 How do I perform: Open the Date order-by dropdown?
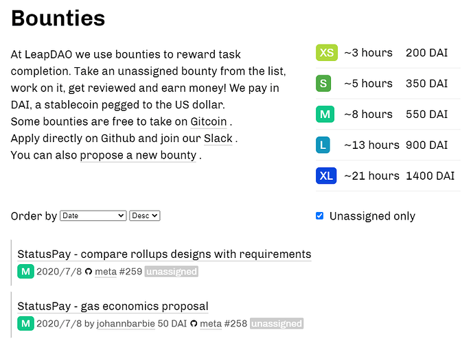tap(93, 216)
